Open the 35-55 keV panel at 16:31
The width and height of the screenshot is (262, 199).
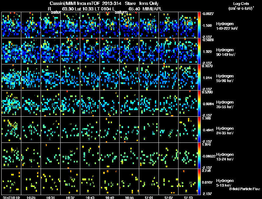[x=51, y=103]
